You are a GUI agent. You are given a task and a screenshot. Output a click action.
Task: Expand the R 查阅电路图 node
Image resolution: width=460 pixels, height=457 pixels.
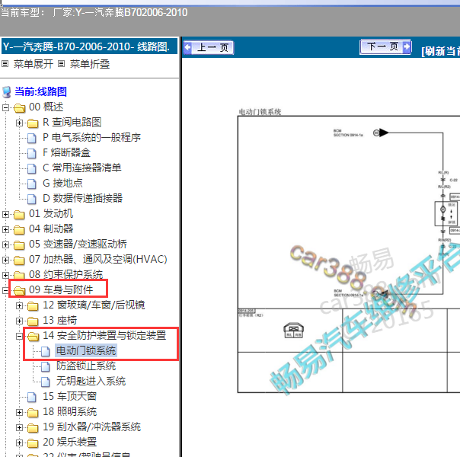[19, 123]
